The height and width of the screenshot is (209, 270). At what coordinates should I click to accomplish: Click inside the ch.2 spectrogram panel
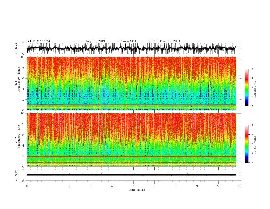[131, 140]
